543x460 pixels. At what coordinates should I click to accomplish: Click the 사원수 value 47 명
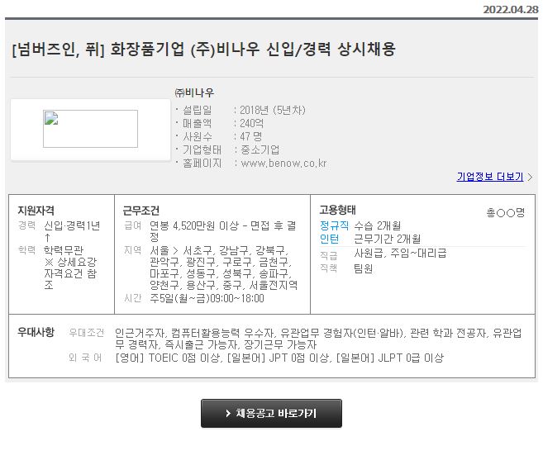(x=250, y=136)
